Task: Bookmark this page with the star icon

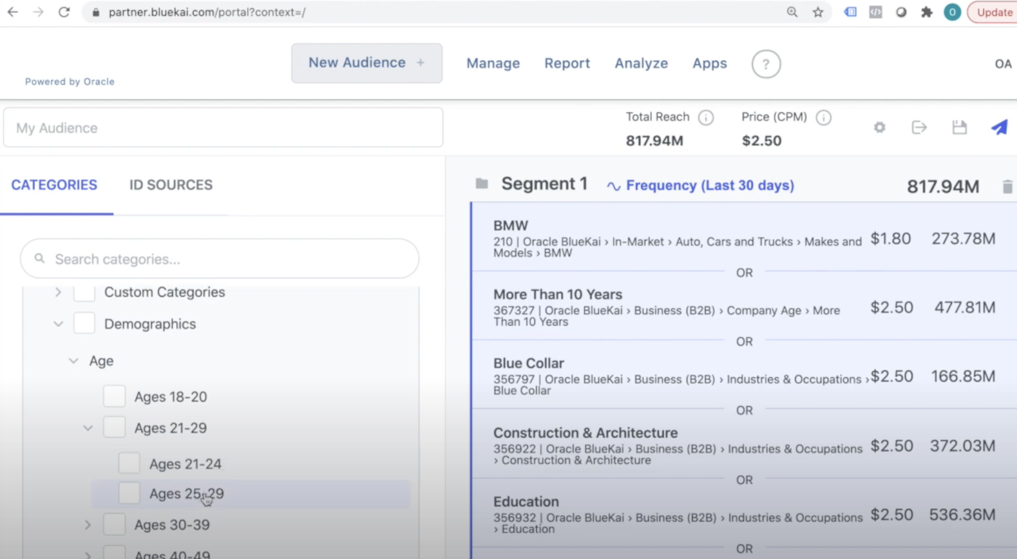Action: [x=818, y=12]
